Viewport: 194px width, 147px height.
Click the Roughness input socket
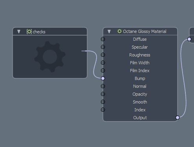[103, 55]
